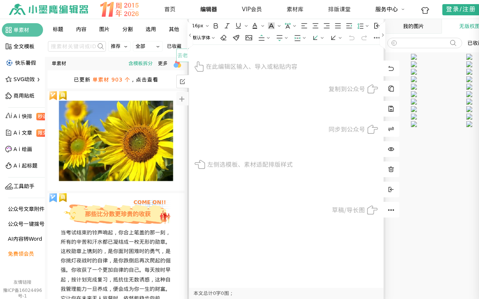Set text alignment to left
Image resolution: width=479 pixels, height=299 pixels.
304,26
